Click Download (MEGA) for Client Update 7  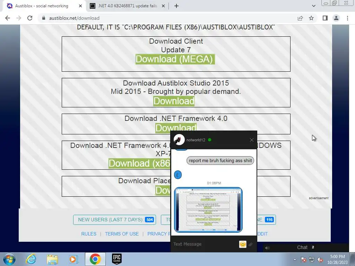pyautogui.click(x=175, y=59)
